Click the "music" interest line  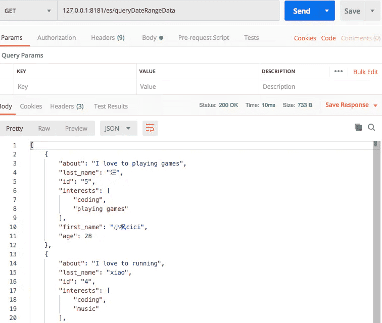point(86,309)
